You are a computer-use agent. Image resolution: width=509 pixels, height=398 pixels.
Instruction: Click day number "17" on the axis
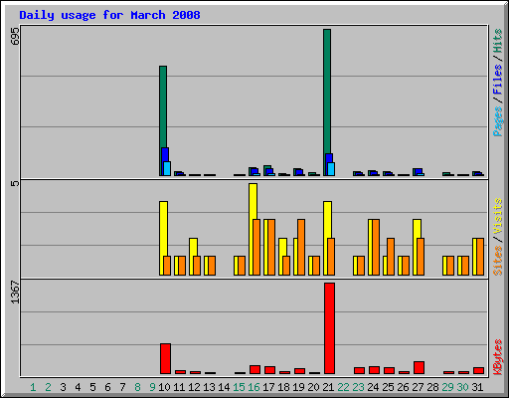pyautogui.click(x=268, y=387)
